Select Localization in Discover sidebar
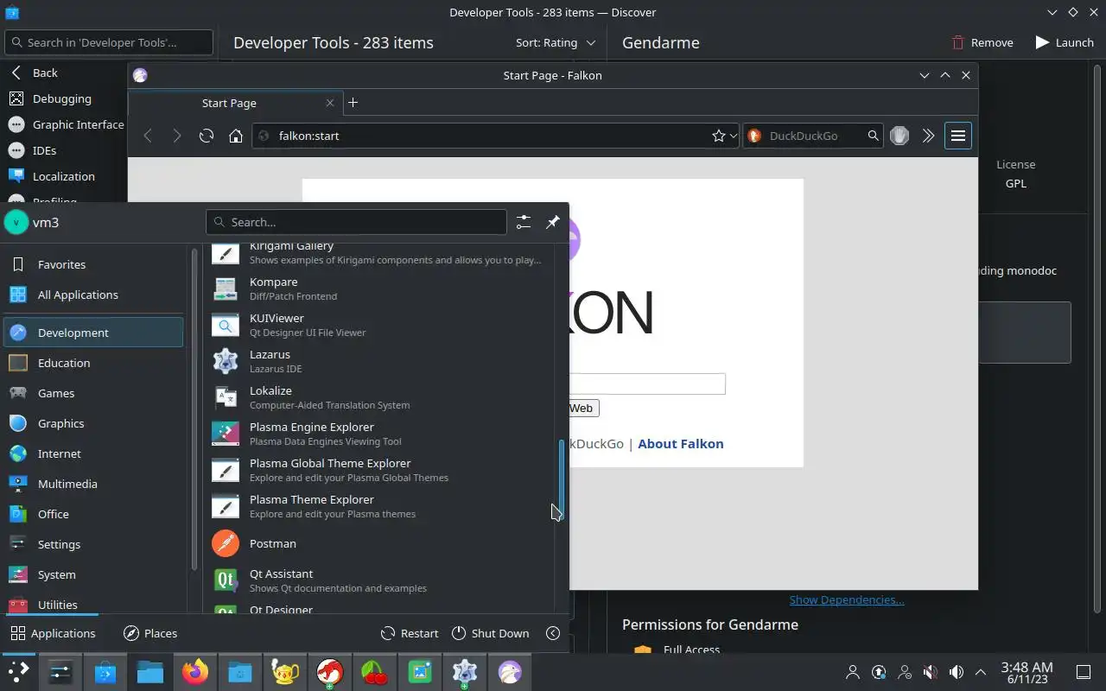The image size is (1106, 691). click(63, 176)
